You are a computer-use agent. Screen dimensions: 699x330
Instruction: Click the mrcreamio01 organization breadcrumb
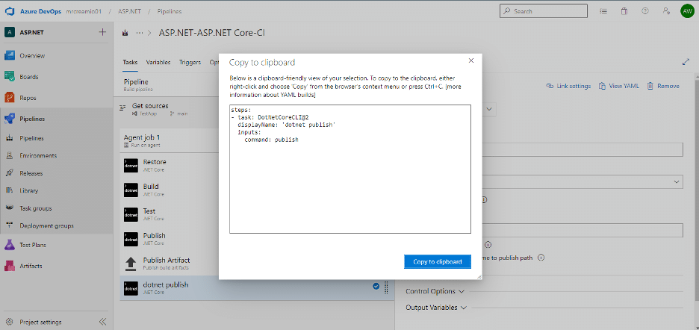84,11
